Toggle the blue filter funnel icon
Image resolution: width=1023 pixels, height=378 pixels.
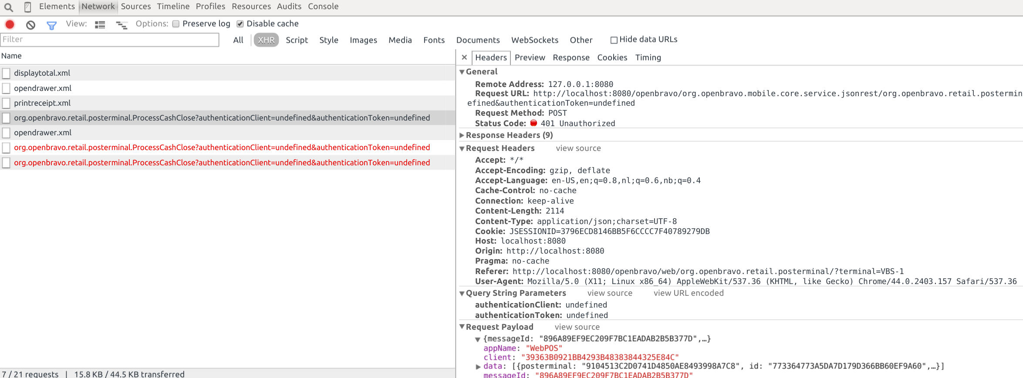51,25
